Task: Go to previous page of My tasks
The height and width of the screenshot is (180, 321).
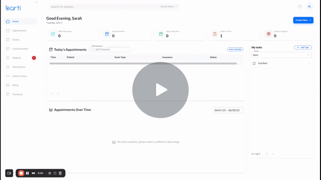Action: [266, 154]
